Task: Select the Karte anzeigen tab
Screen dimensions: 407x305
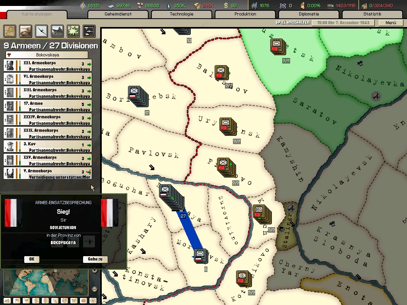Action: [x=37, y=14]
